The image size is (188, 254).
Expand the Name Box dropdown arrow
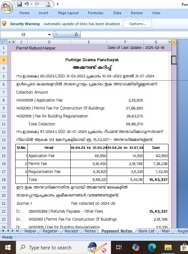point(49,34)
